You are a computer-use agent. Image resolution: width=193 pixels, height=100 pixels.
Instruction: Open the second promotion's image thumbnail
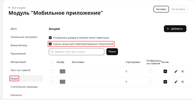click(x=63, y=82)
